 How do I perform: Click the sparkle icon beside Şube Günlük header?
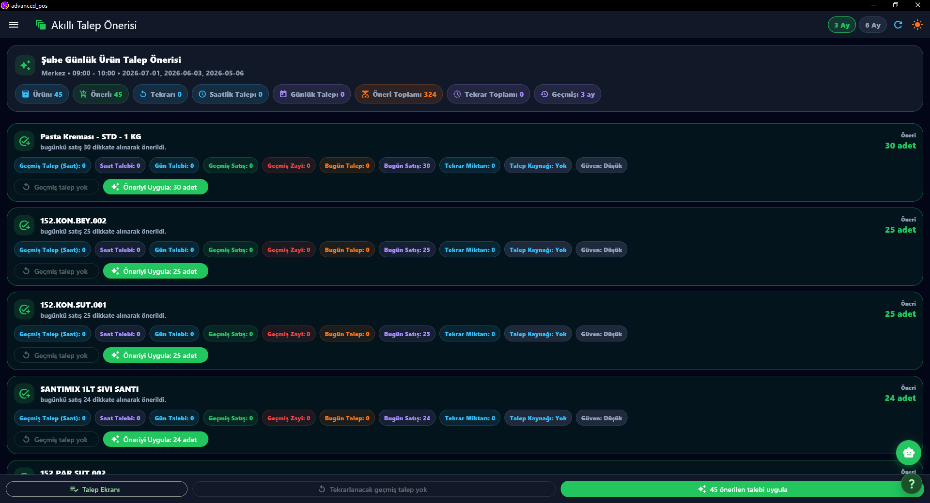pos(25,65)
